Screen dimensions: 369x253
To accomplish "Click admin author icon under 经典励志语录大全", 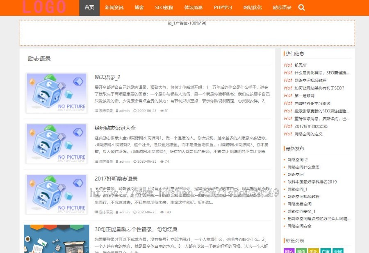I will click(x=117, y=161).
